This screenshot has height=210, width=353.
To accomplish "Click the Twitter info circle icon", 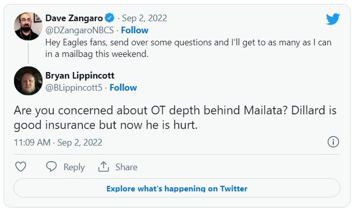I will point(333,142).
